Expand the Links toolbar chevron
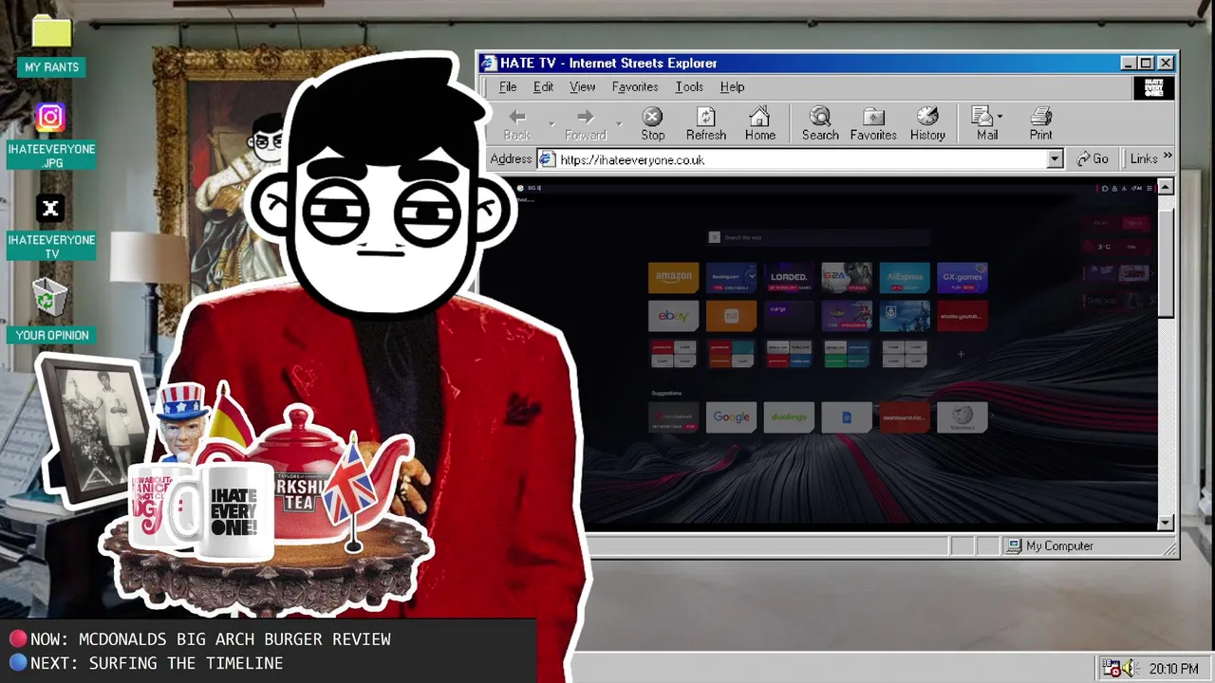 [x=1168, y=157]
